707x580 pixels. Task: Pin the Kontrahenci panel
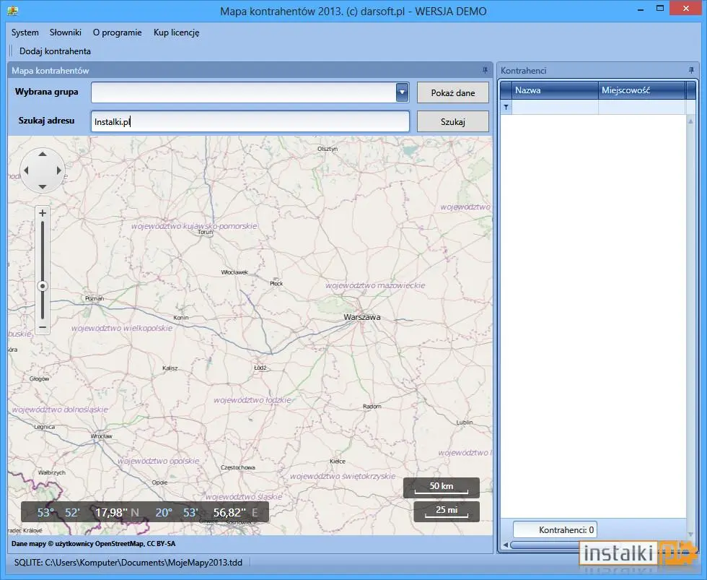pos(691,70)
